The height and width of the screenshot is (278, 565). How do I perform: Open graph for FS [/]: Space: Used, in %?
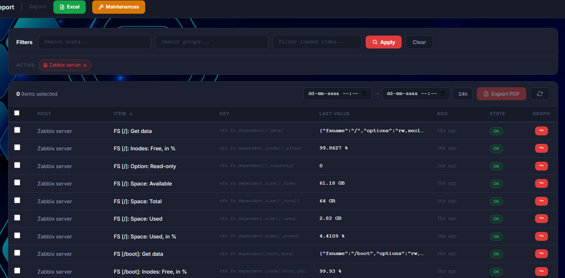point(541,236)
